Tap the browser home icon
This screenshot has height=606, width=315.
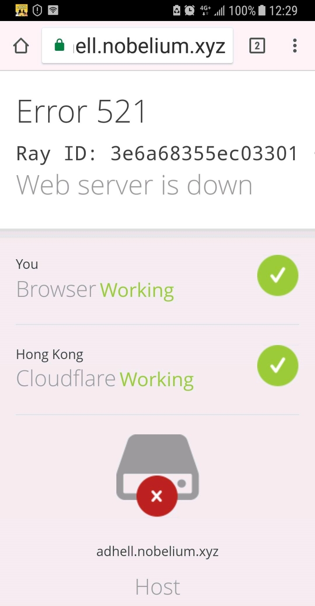pos(21,46)
